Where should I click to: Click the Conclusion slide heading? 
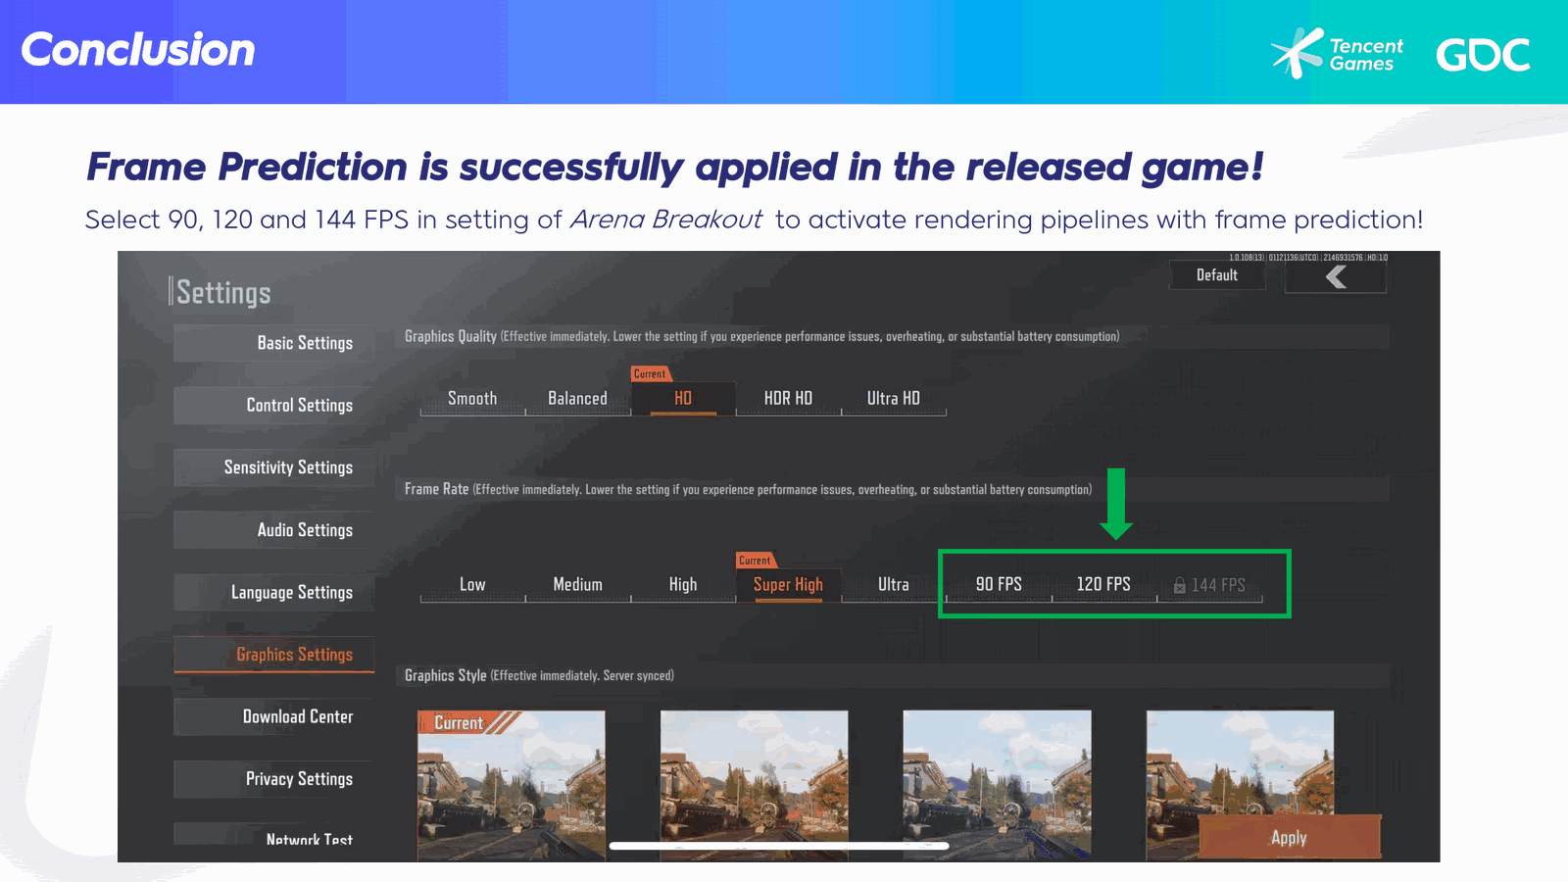[138, 50]
